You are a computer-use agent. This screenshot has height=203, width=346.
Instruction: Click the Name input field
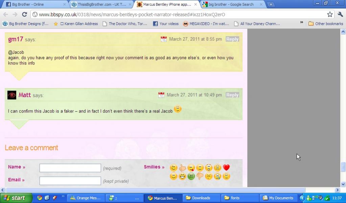[x=70, y=168]
